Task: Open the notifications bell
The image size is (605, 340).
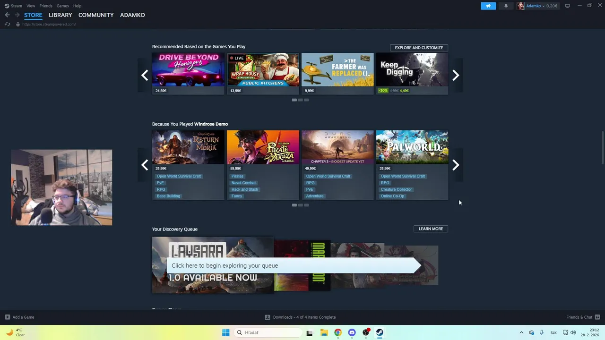Action: [x=506, y=6]
